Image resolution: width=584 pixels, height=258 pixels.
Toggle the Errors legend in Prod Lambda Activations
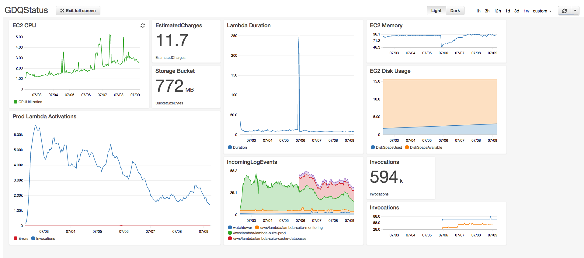16,239
